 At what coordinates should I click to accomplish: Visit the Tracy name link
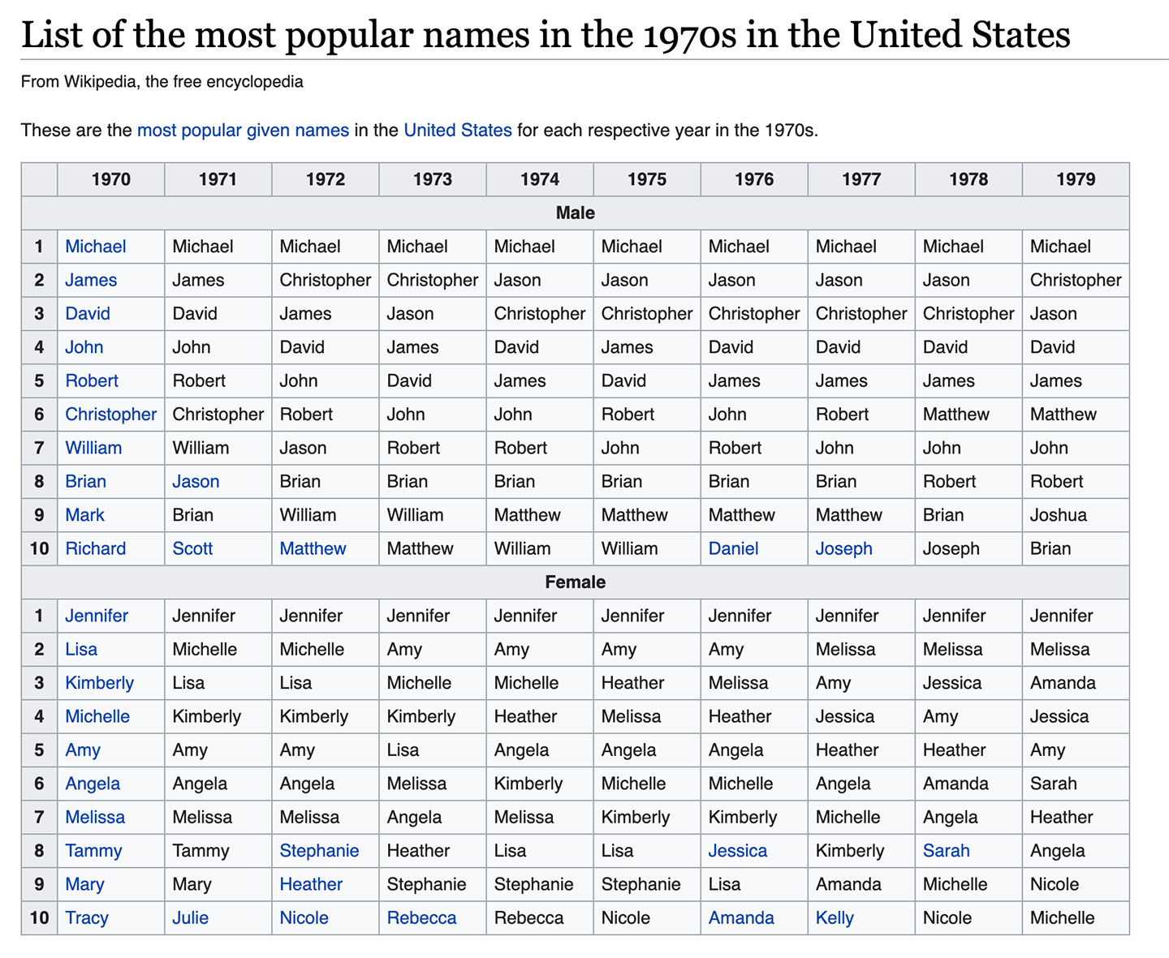pos(86,917)
